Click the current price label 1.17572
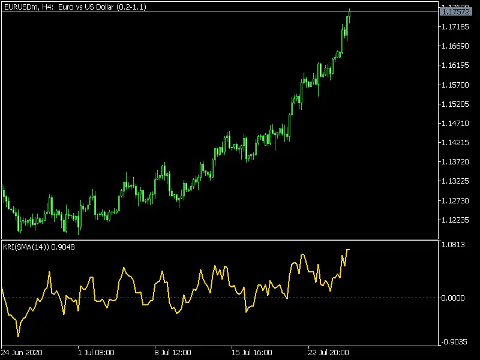 coord(456,11)
